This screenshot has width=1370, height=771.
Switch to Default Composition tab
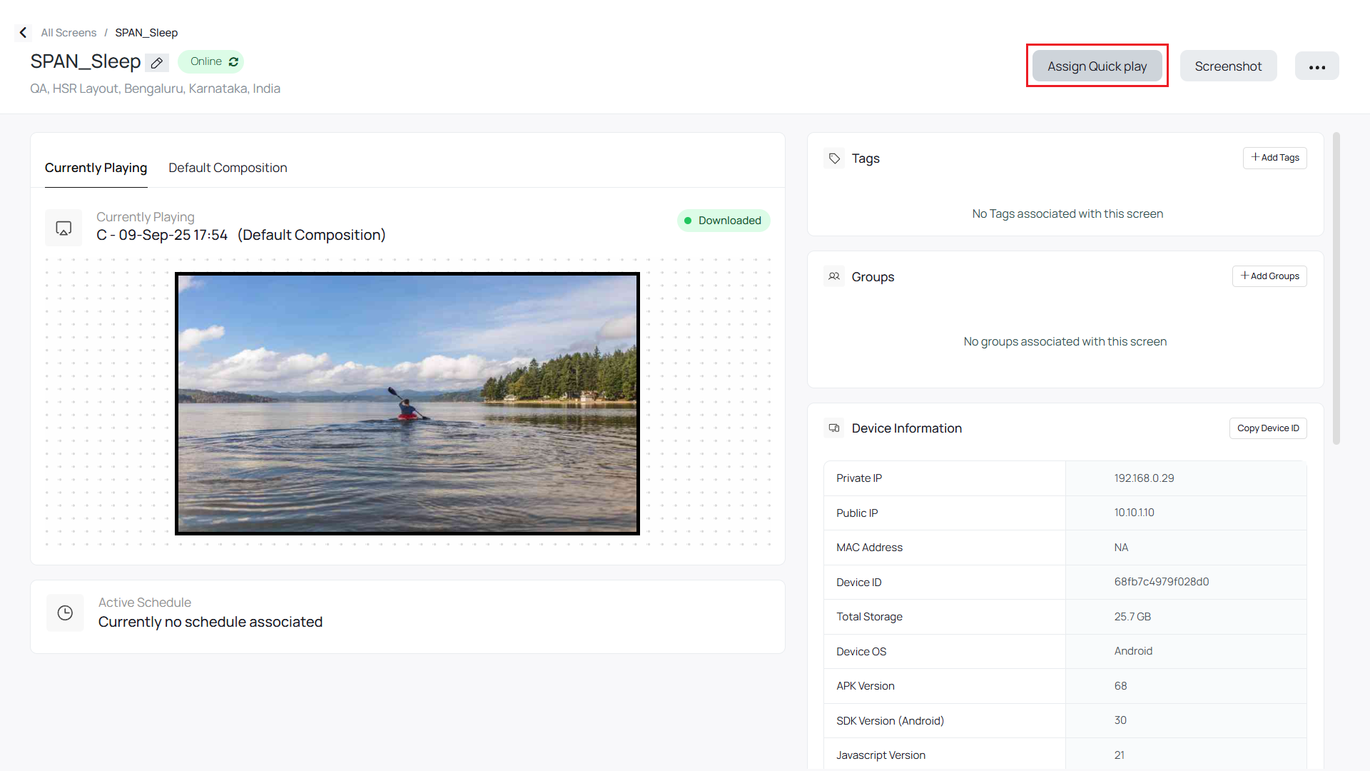point(228,168)
